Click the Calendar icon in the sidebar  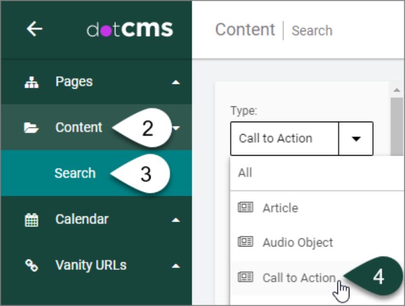point(31,220)
